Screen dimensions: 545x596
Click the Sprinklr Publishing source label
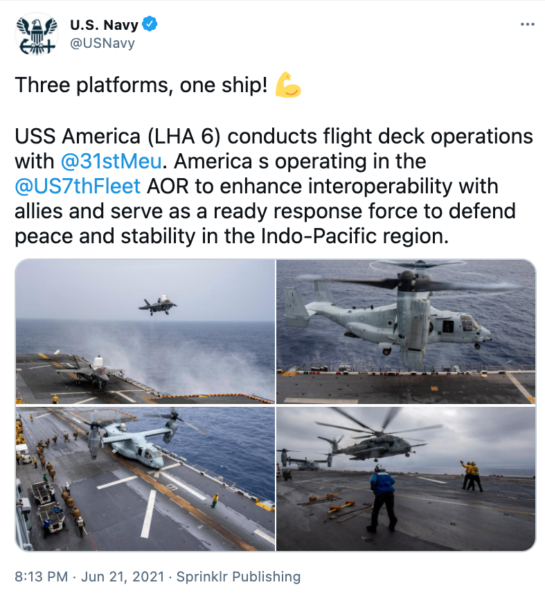[238, 576]
